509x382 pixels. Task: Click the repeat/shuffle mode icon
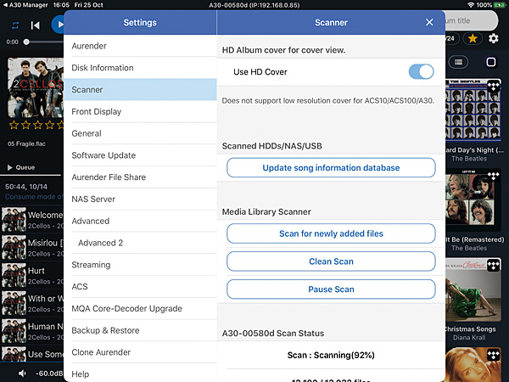15,25
